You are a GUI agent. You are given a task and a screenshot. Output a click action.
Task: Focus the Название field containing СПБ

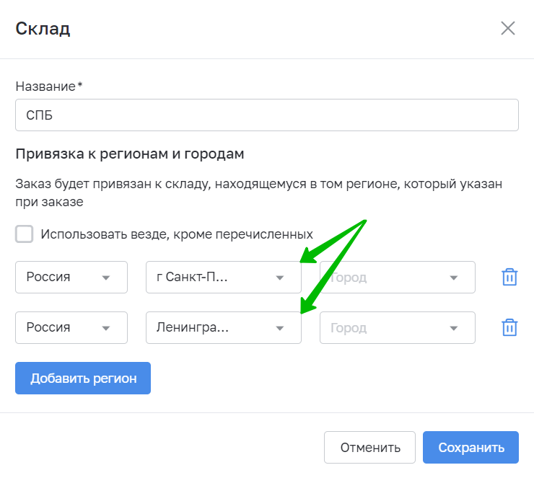click(267, 115)
